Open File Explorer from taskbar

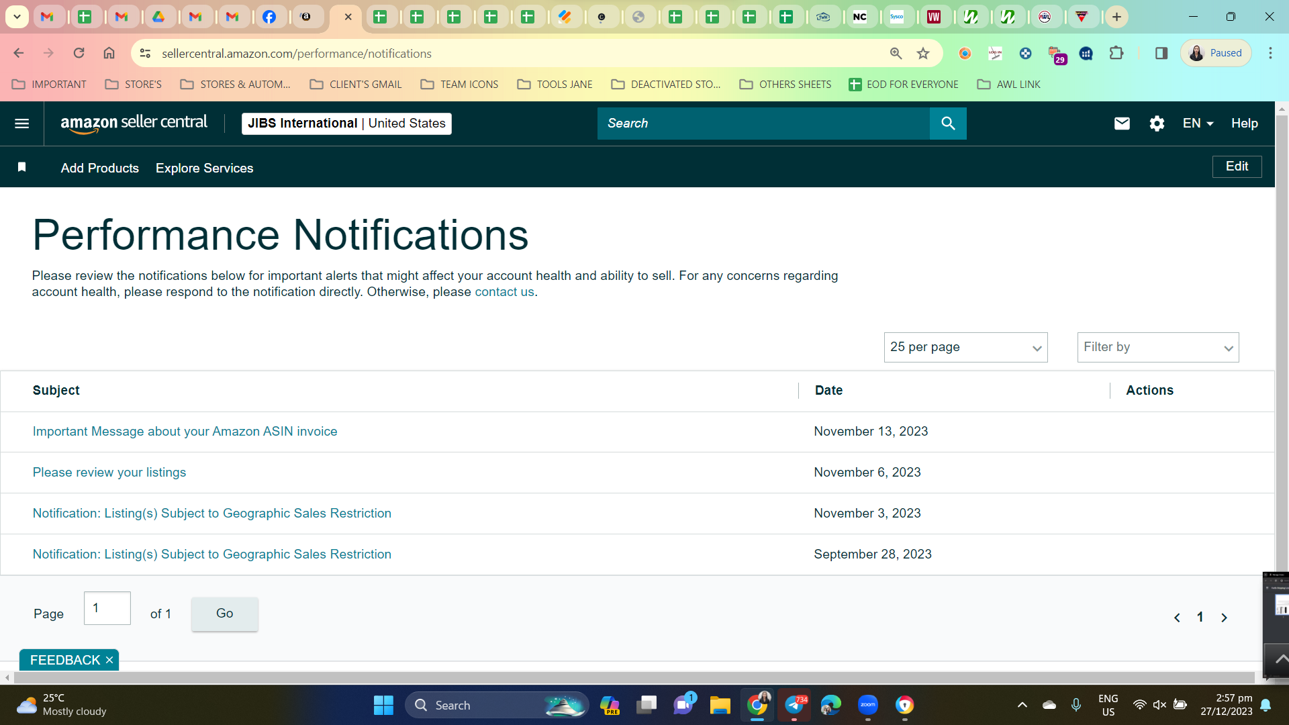(x=720, y=705)
